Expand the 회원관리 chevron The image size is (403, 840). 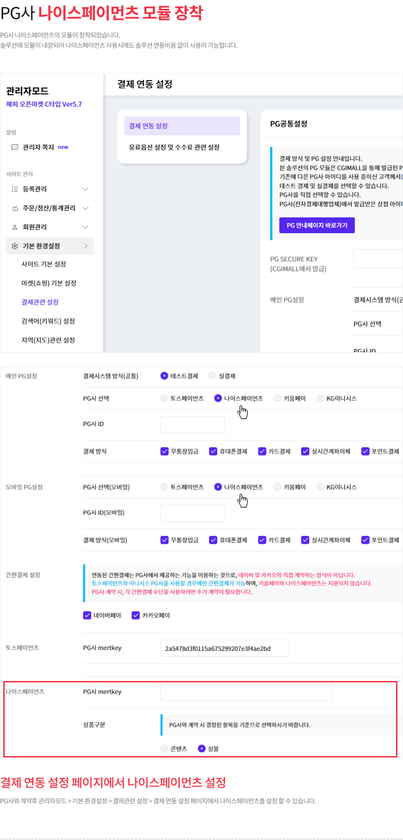click(85, 227)
